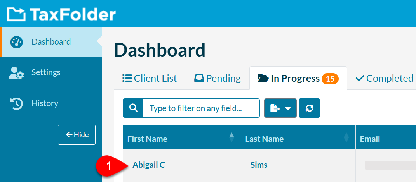416x182 pixels.
Task: Click the magnifying glass search icon
Action: 133,108
